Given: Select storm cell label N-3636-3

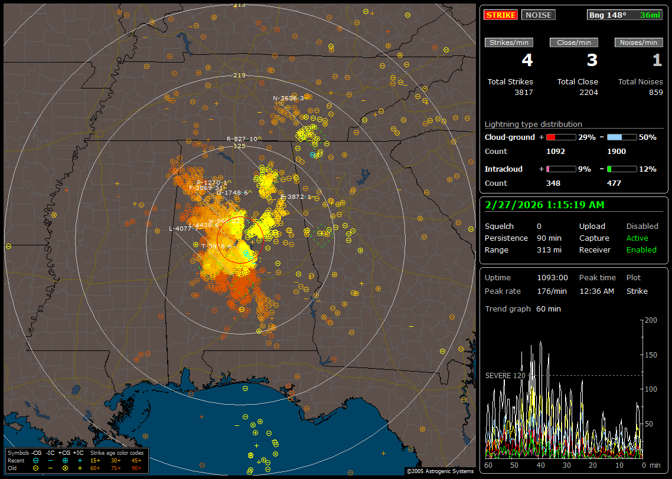Looking at the screenshot, I should pos(288,99).
